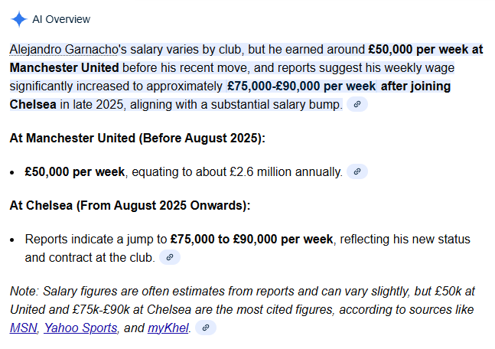Open the source link icon next to myKhel

(206, 328)
